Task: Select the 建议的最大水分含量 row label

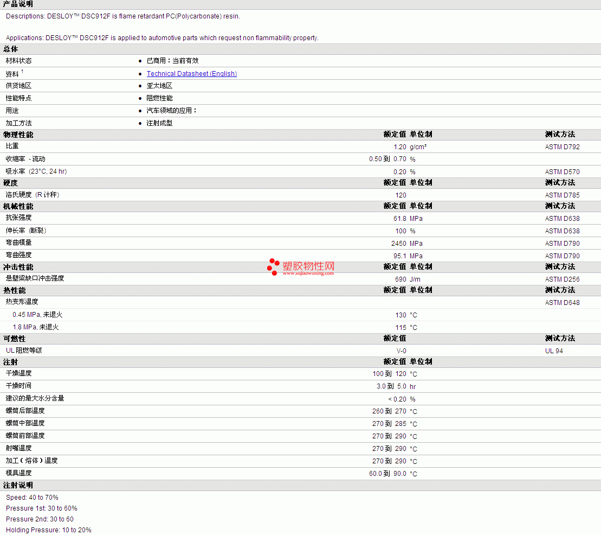Action: (x=35, y=398)
